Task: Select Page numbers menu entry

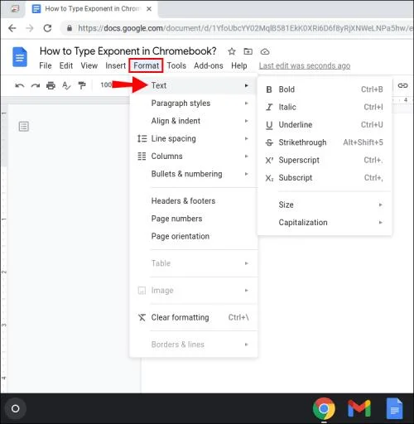Action: [194, 219]
